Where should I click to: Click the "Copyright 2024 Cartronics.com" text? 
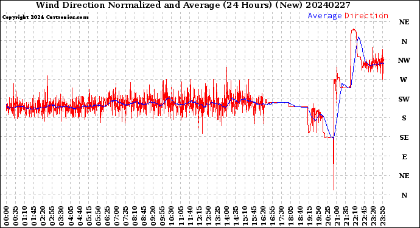coord(45,17)
